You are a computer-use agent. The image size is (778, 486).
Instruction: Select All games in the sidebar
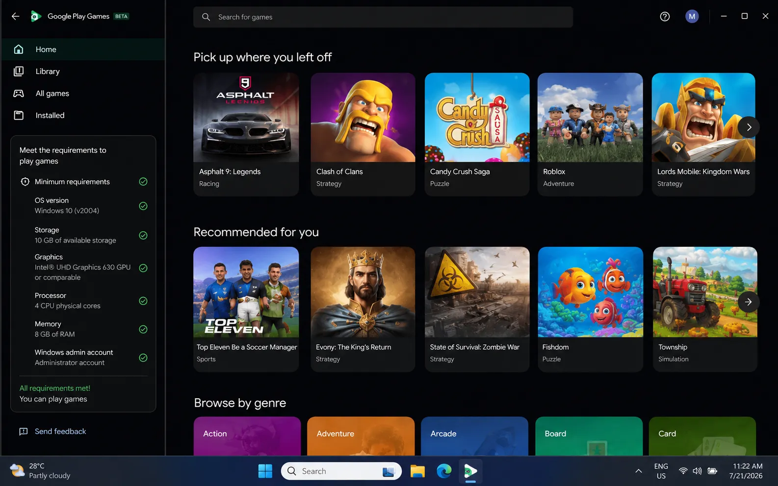pyautogui.click(x=83, y=93)
